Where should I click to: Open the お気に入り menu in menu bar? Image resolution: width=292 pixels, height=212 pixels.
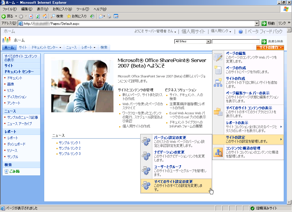pyautogui.click(x=62, y=9)
